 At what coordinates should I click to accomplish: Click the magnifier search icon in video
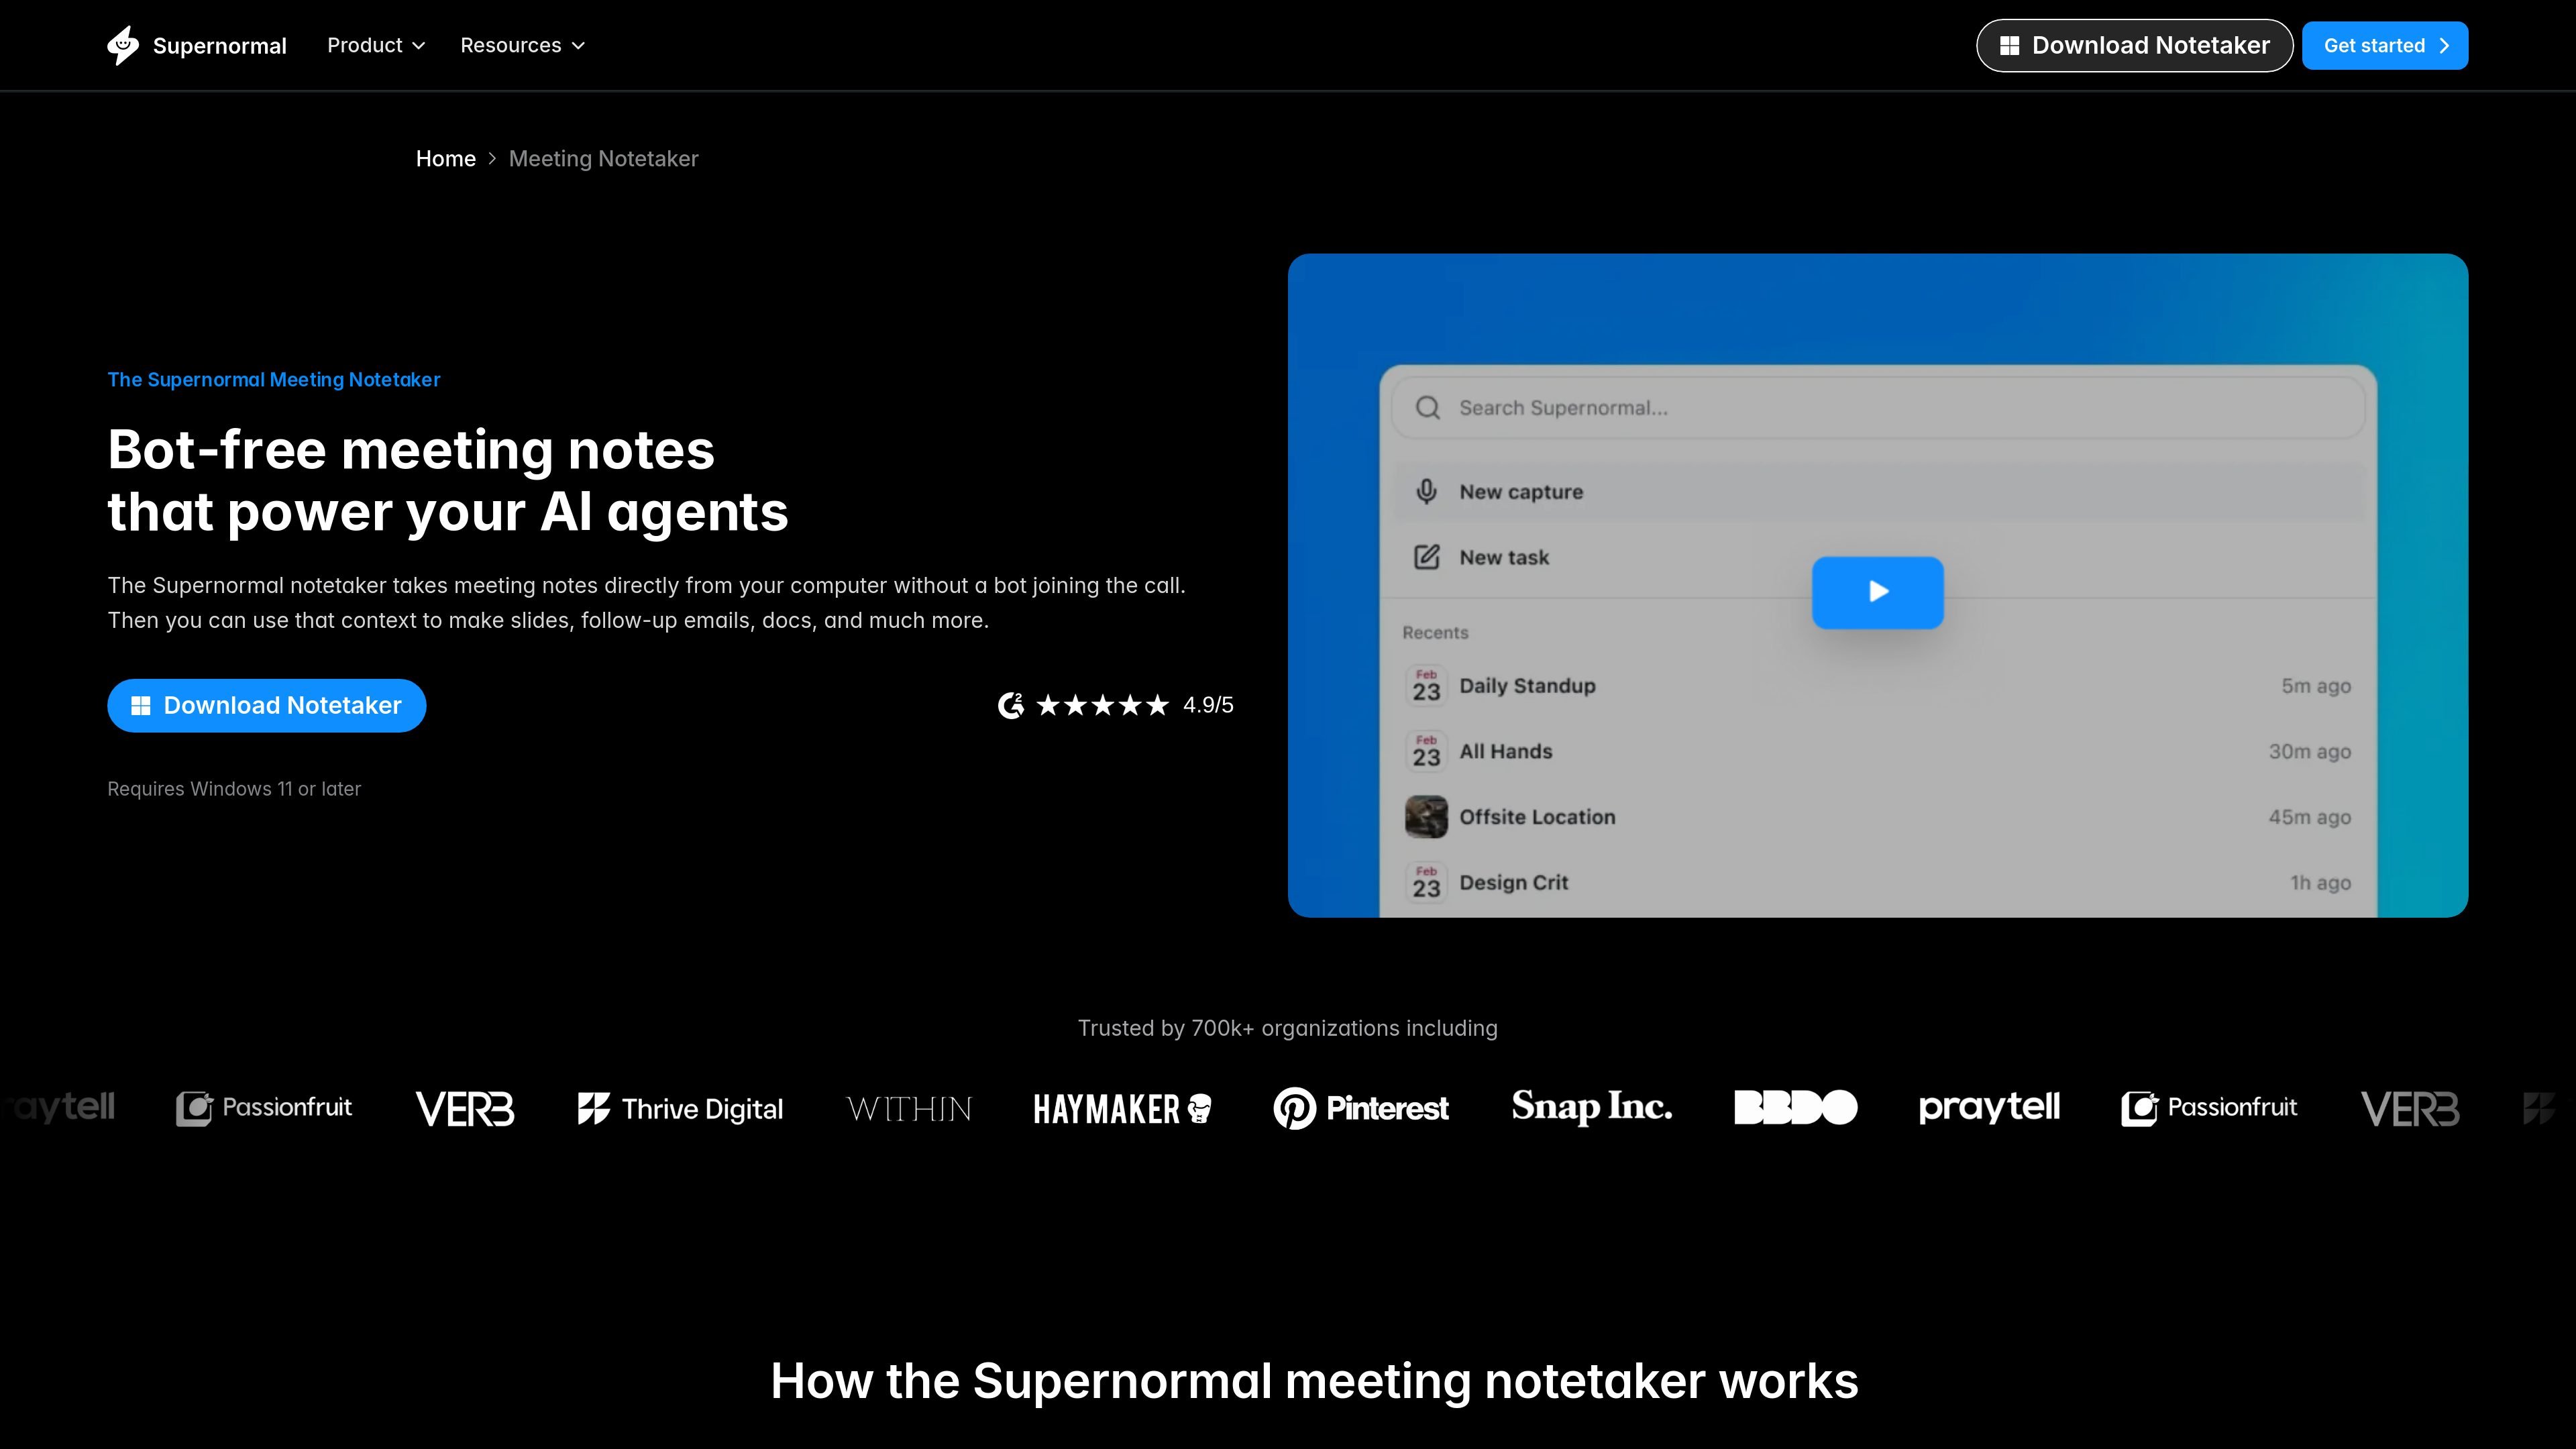tap(1427, 408)
